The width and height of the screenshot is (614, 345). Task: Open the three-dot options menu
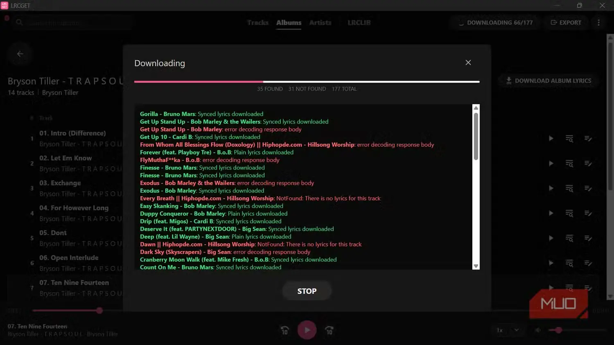point(598,22)
